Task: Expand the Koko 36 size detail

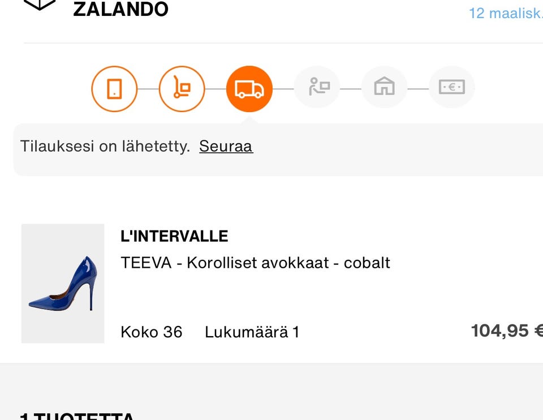Action: click(151, 332)
